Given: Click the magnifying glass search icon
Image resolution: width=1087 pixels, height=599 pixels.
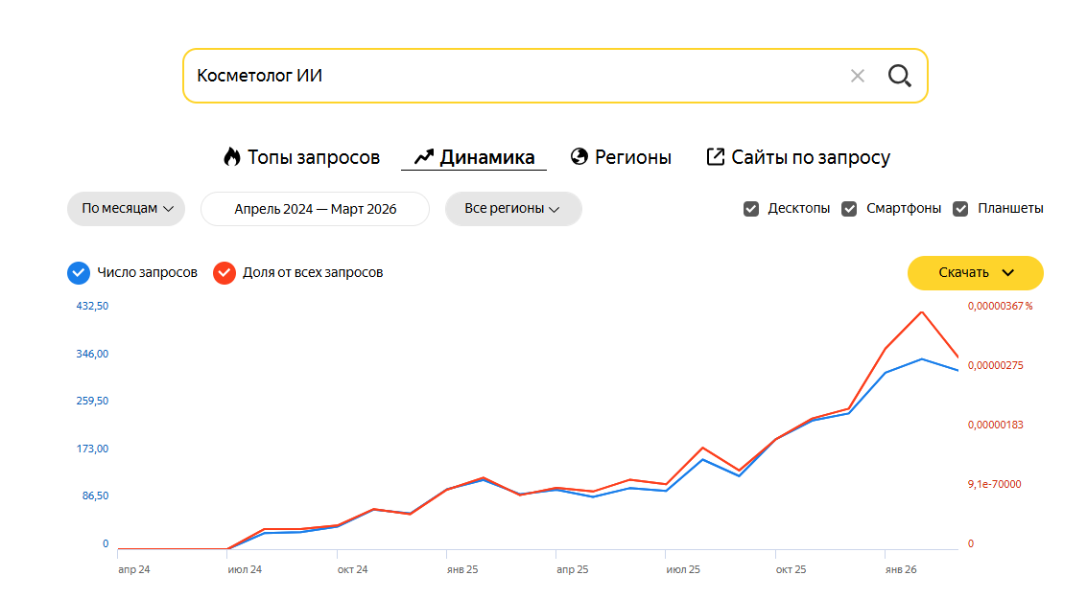Looking at the screenshot, I should [x=899, y=76].
